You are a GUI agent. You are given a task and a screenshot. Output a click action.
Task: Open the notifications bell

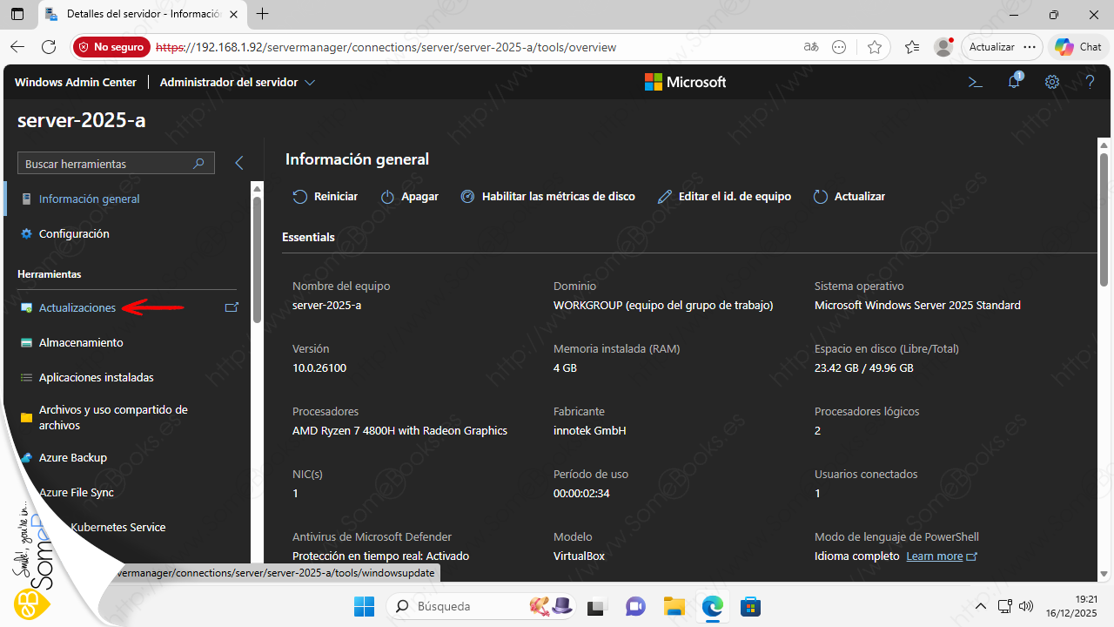(x=1014, y=82)
